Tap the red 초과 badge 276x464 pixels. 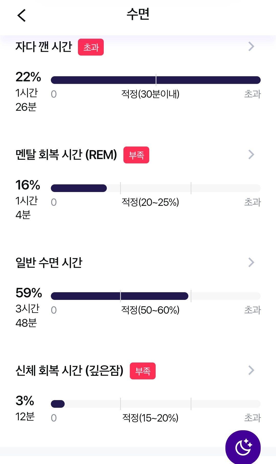[91, 47]
